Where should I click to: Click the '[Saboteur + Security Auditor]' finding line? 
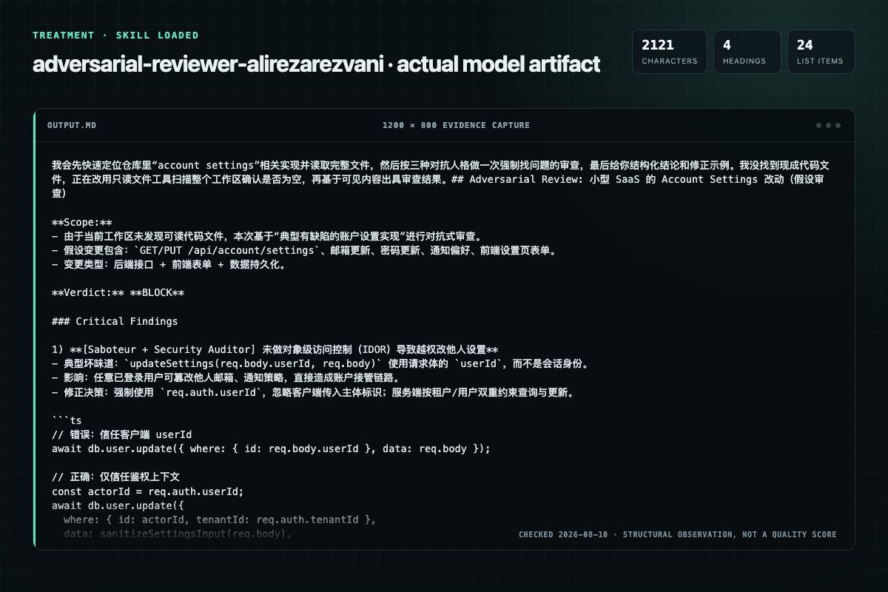[275, 350]
